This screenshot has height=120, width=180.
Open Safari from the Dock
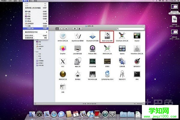click(x=54, y=114)
